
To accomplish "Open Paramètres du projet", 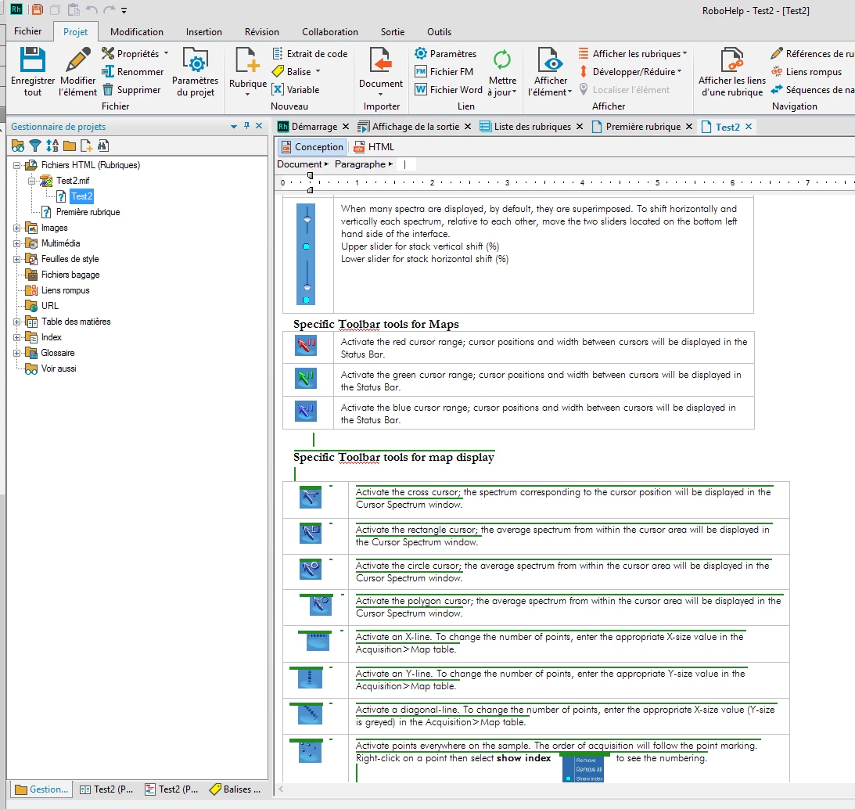I will point(196,72).
